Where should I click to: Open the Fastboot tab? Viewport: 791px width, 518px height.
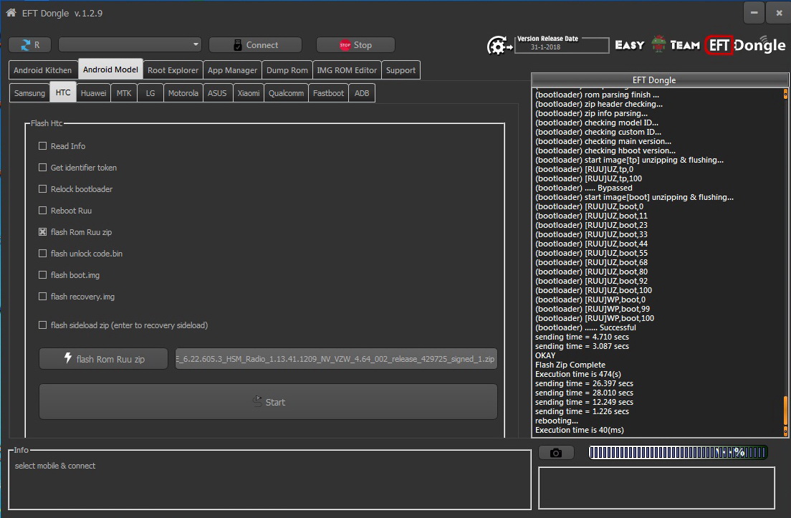point(328,93)
